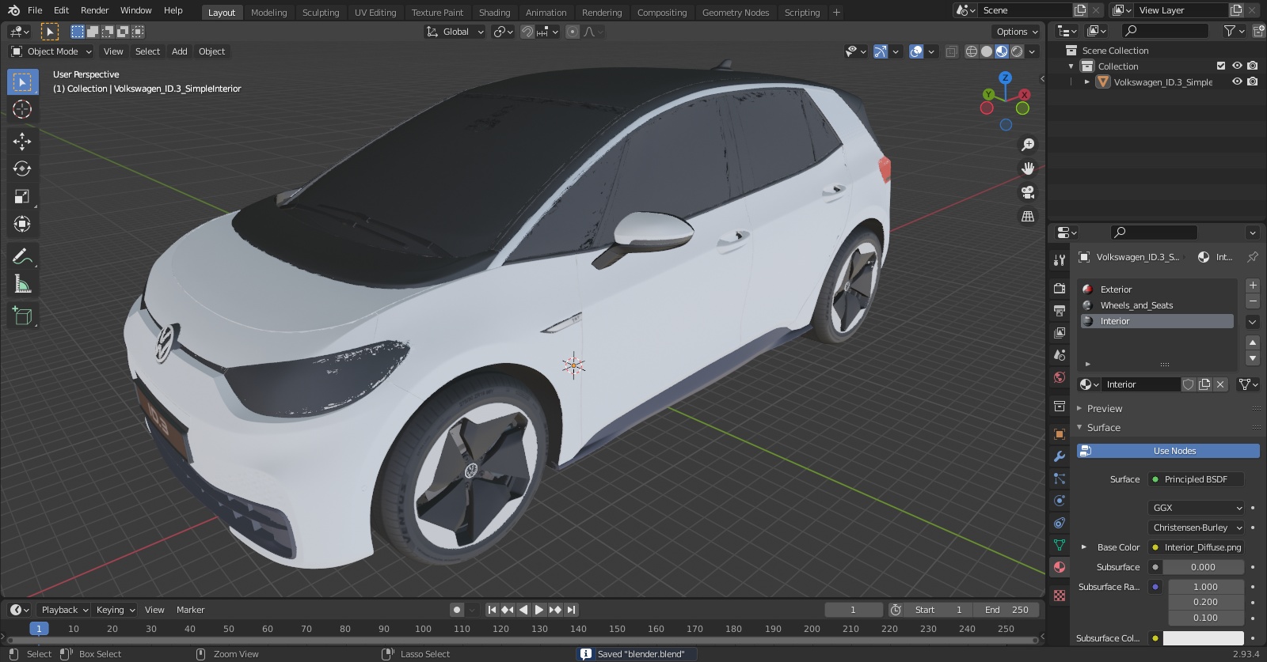The width and height of the screenshot is (1267, 662).
Task: Open the World properties tab
Action: pos(1060,377)
